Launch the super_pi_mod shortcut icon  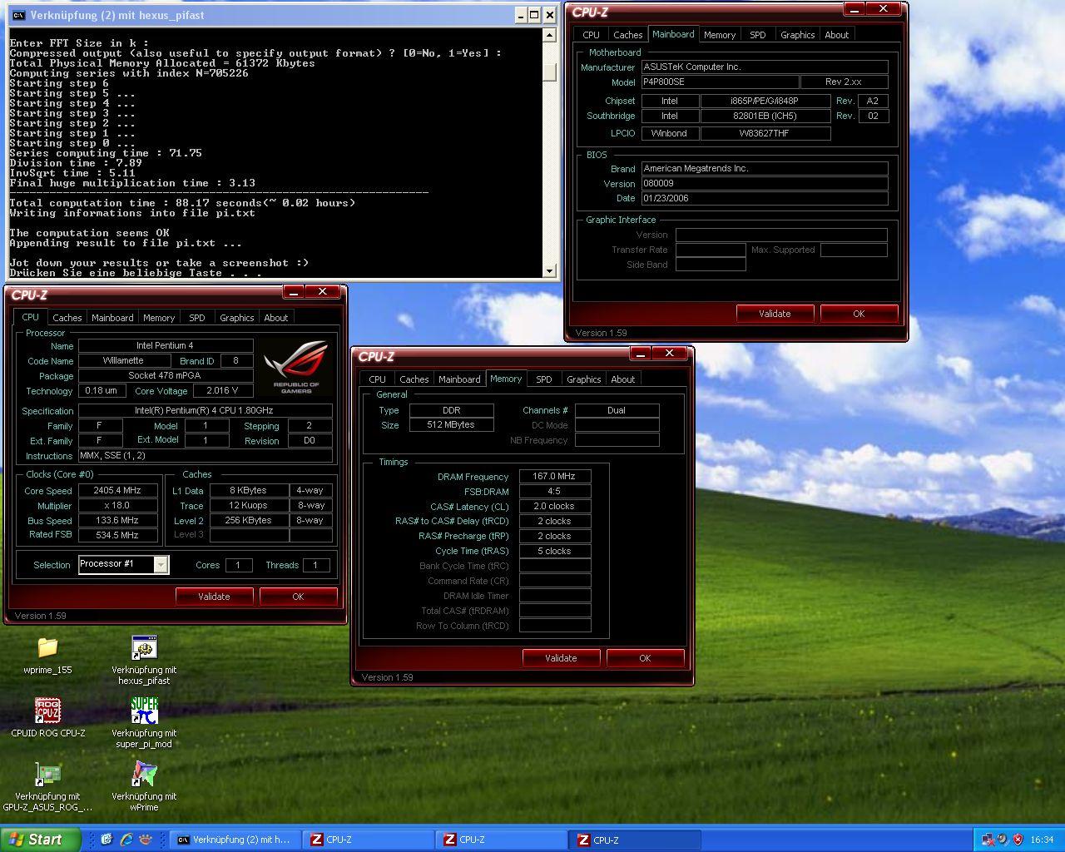[144, 711]
